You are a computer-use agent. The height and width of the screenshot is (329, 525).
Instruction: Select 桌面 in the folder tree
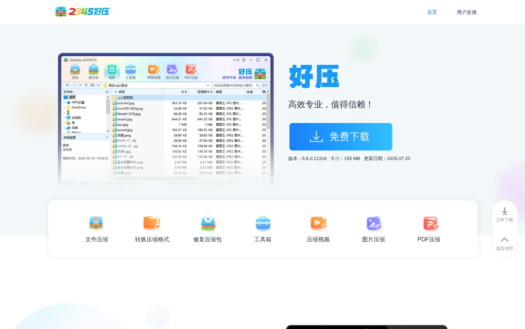[x=70, y=97]
